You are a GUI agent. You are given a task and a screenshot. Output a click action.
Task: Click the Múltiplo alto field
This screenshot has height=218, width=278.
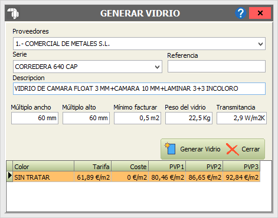86,118
